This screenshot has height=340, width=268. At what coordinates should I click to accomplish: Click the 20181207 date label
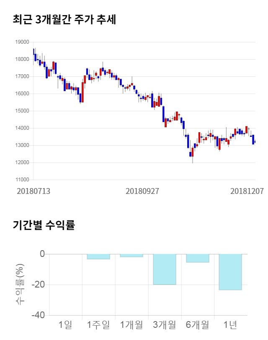(247, 191)
